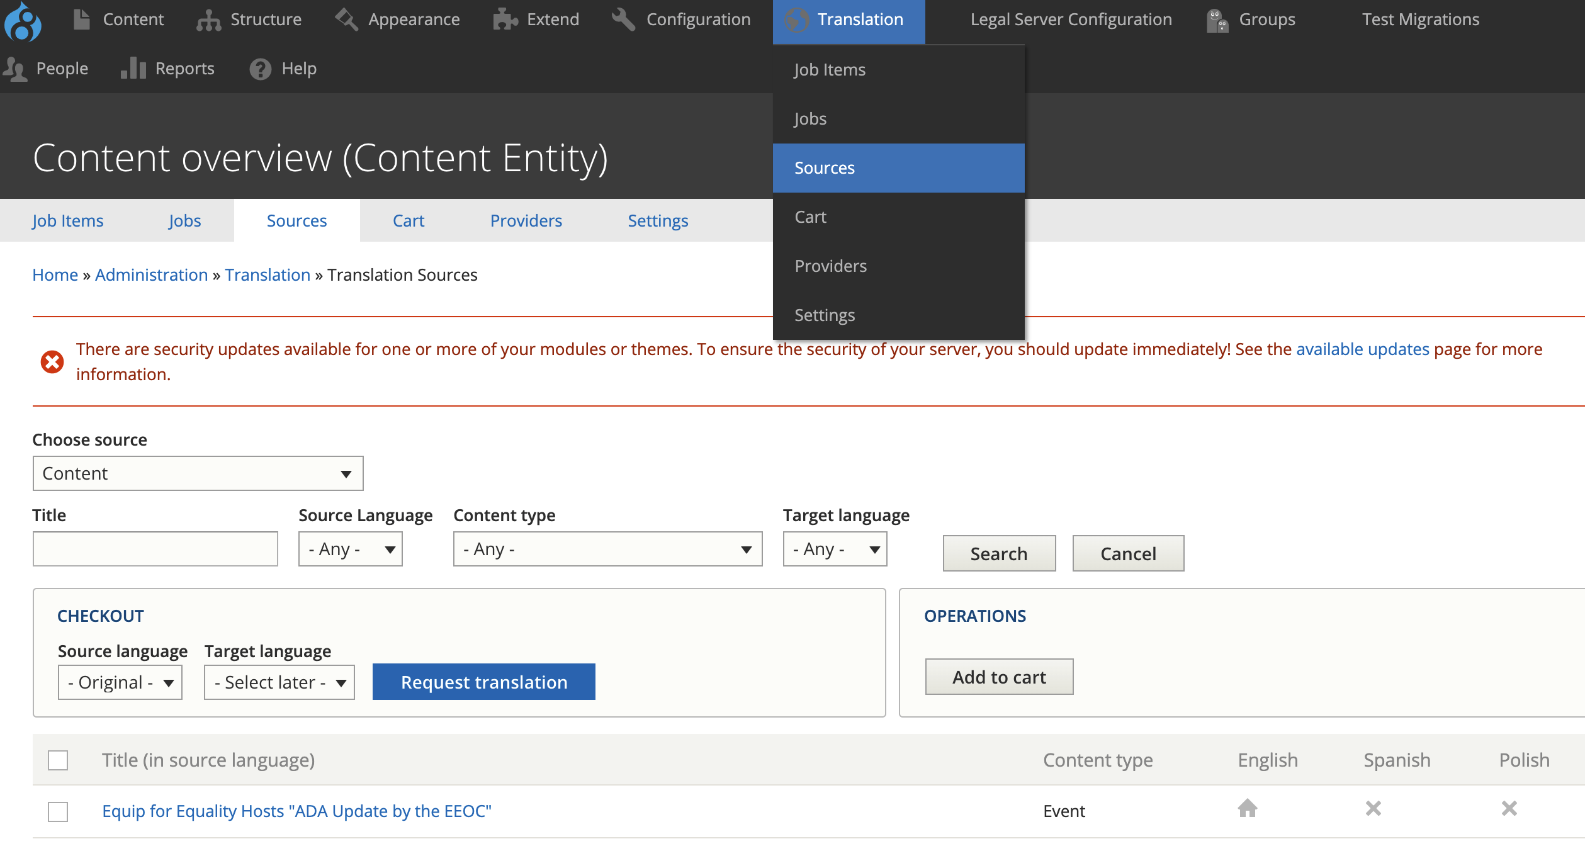The height and width of the screenshot is (851, 1585).
Task: Follow the Home breadcrumb link
Action: tap(55, 274)
